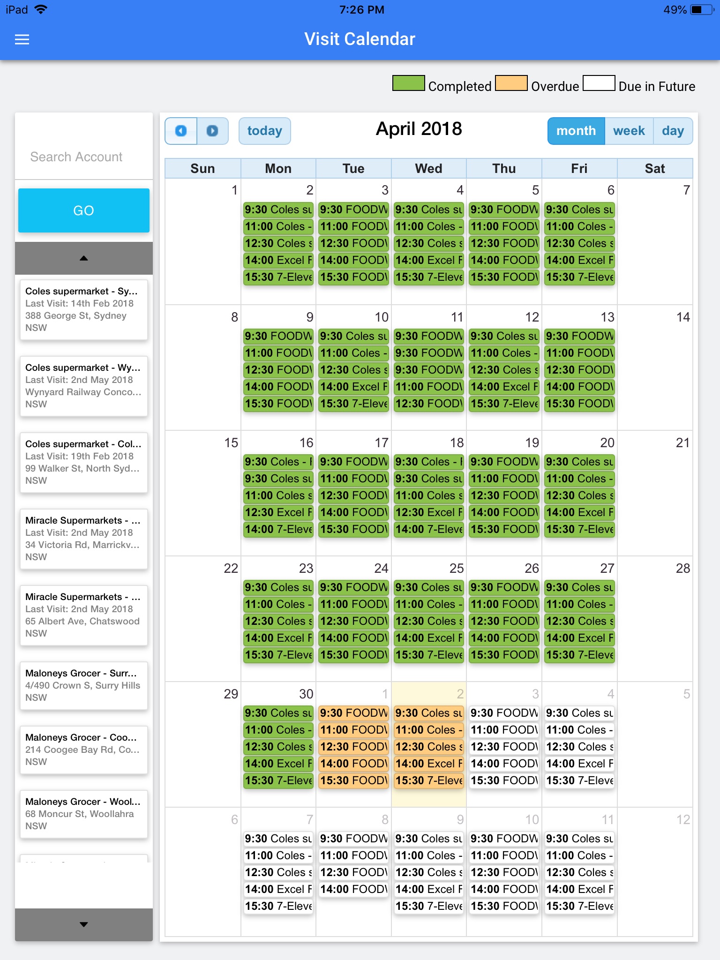Open April 12 11:00 Coles visit
Viewport: 720px width, 960px height.
(504, 353)
